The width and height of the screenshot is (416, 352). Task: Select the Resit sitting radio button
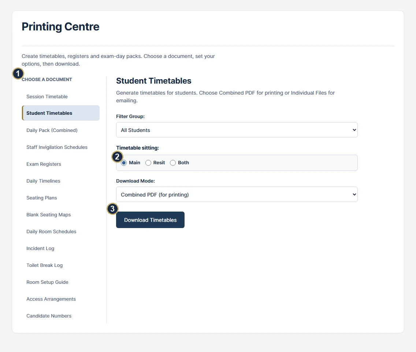[148, 163]
